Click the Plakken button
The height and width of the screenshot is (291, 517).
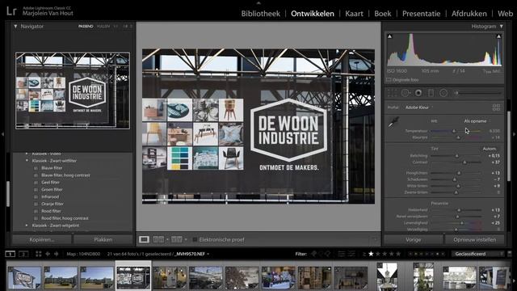[103, 239]
